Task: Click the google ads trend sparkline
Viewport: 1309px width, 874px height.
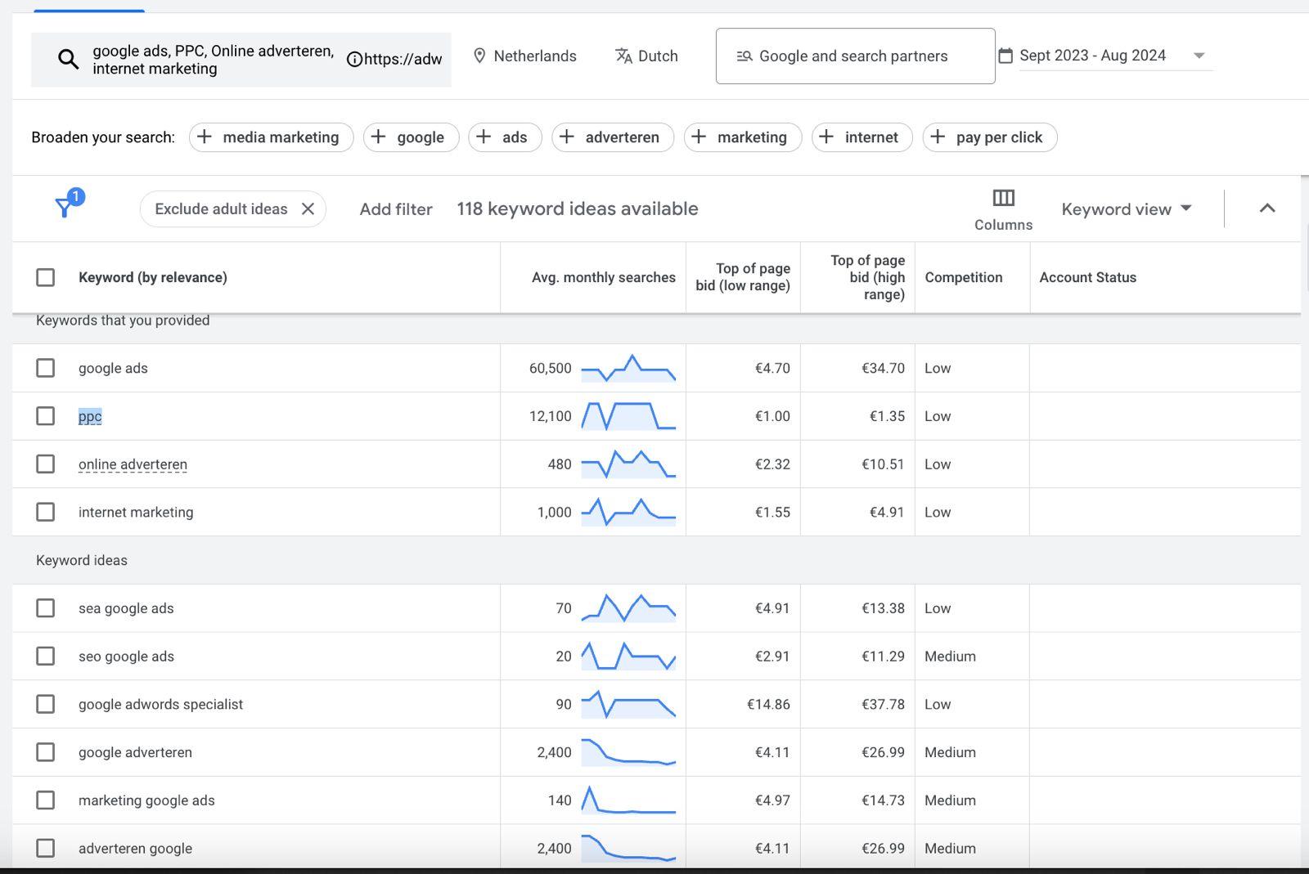Action: pyautogui.click(x=628, y=368)
